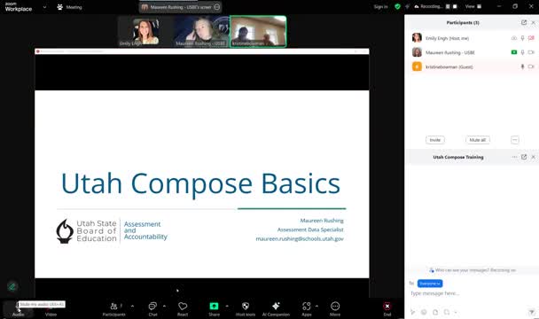This screenshot has height=319, width=539.
Task: Click the red End meeting button
Action: [x=387, y=308]
